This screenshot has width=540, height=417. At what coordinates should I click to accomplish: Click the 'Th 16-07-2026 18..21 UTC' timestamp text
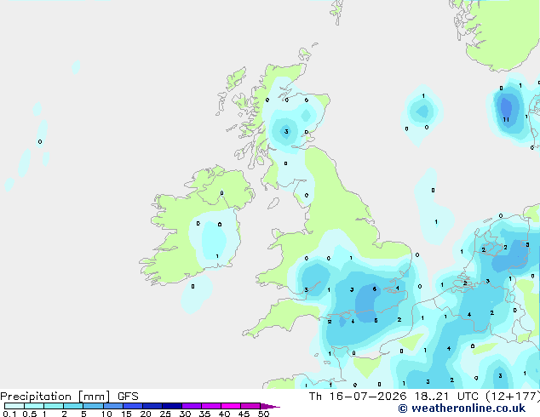coord(394,397)
